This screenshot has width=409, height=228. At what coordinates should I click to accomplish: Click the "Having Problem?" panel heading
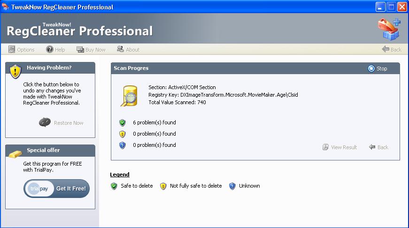pos(49,68)
